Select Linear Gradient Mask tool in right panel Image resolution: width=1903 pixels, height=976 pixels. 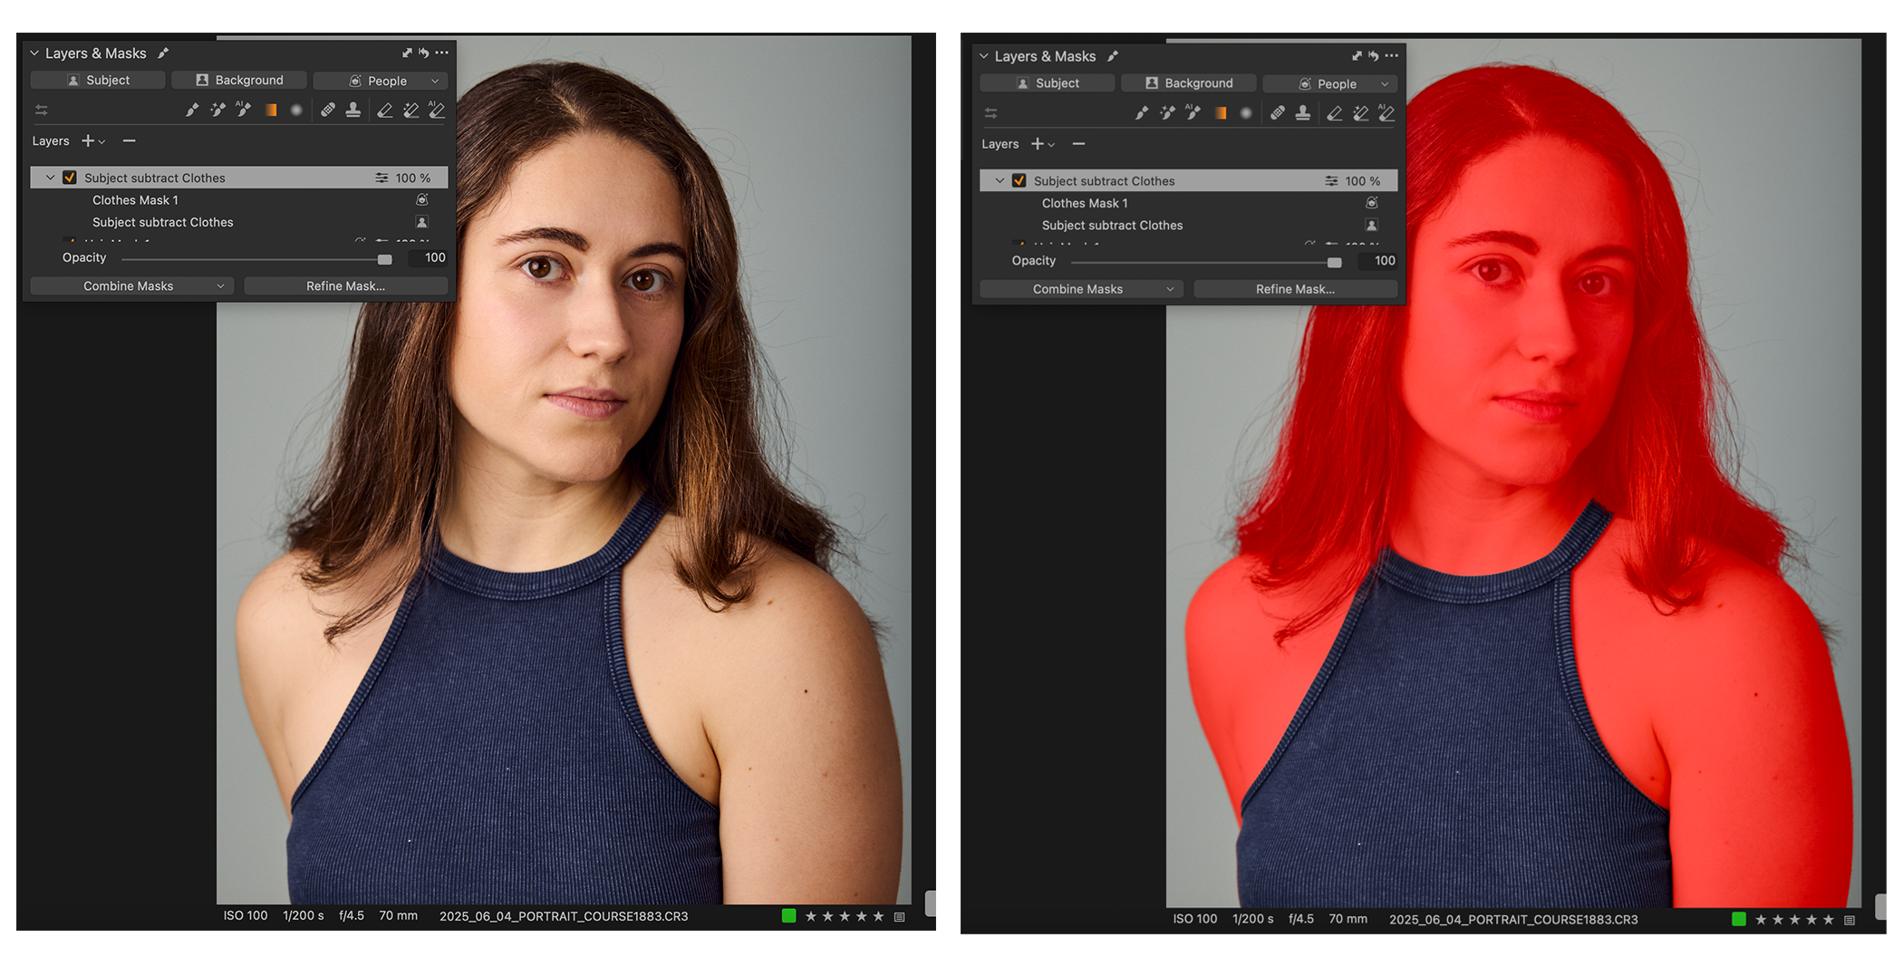click(1221, 113)
